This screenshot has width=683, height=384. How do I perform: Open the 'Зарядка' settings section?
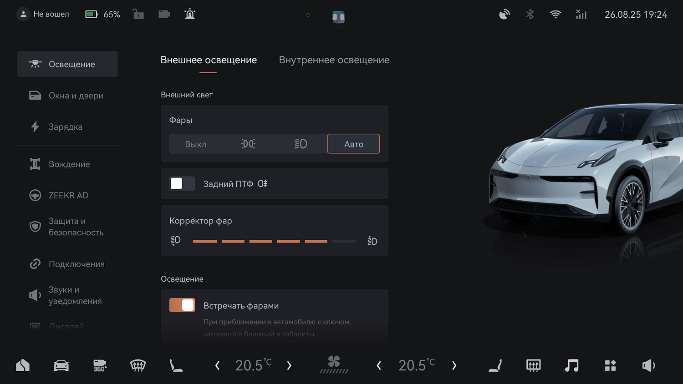[67, 127]
